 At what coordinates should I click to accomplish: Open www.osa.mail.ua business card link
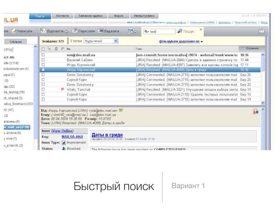tap(176, 22)
